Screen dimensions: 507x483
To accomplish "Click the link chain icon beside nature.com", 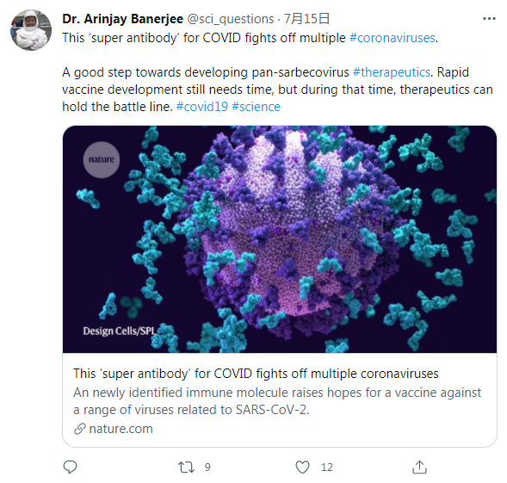I will [x=79, y=429].
